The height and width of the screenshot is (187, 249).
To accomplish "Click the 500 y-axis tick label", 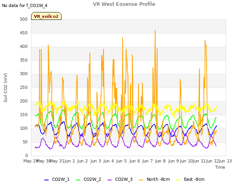I will (24, 19).
